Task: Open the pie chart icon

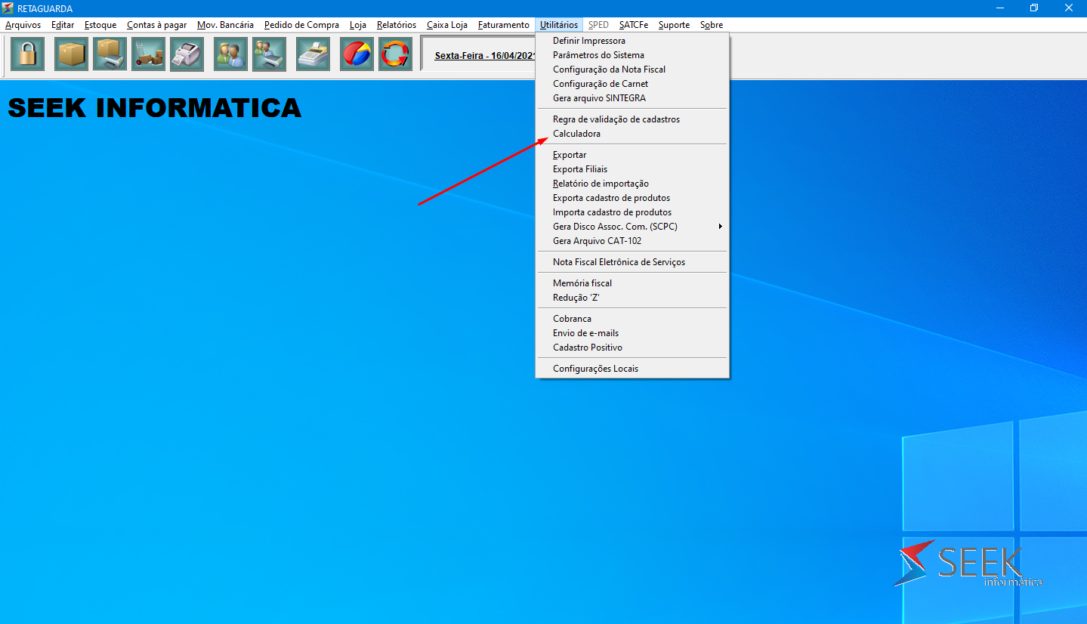Action: pos(357,54)
